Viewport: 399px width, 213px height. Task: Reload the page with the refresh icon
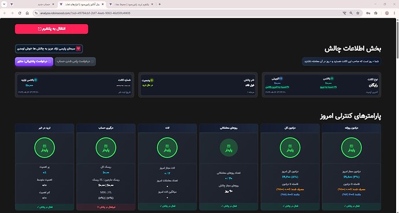pyautogui.click(x=20, y=13)
